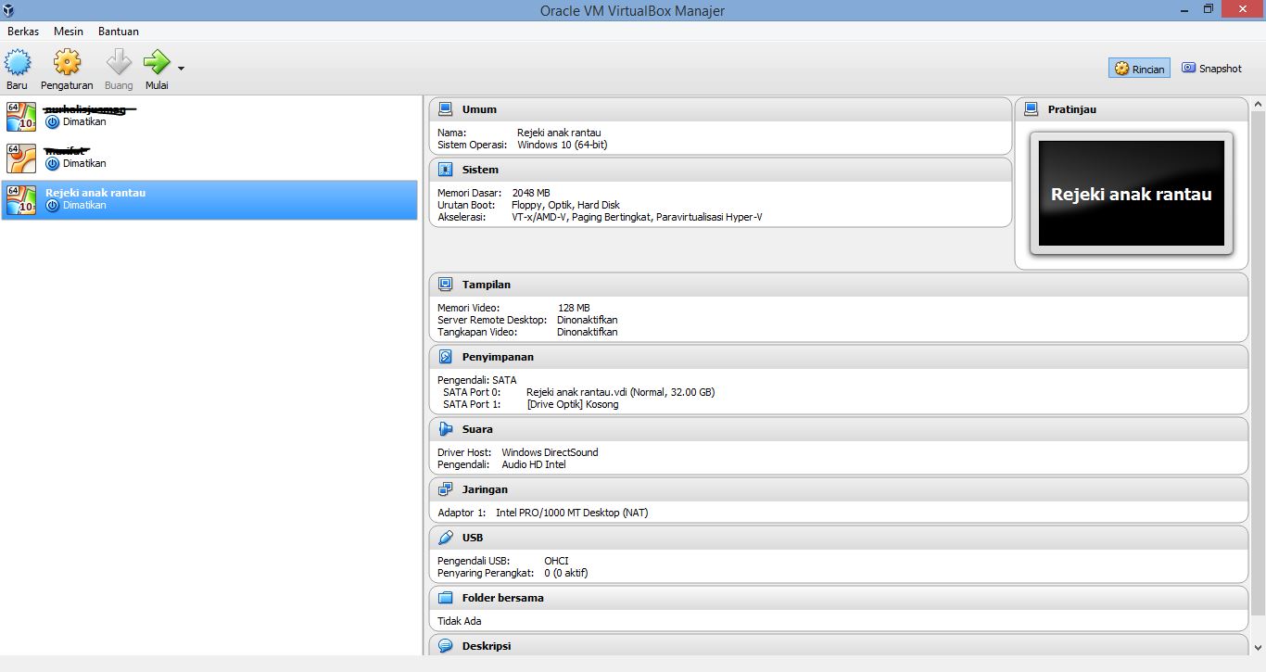Click the OHCI USB controller value
The height and width of the screenshot is (672, 1266).
pyautogui.click(x=556, y=561)
